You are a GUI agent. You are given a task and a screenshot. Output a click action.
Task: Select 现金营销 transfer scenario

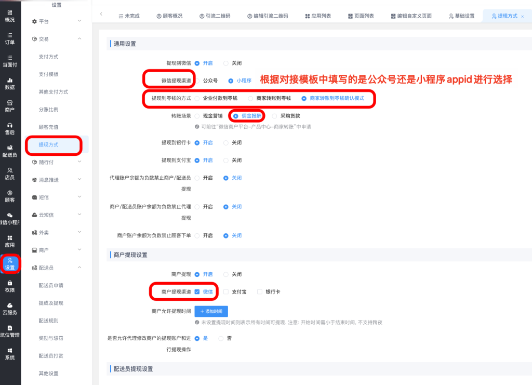click(197, 116)
